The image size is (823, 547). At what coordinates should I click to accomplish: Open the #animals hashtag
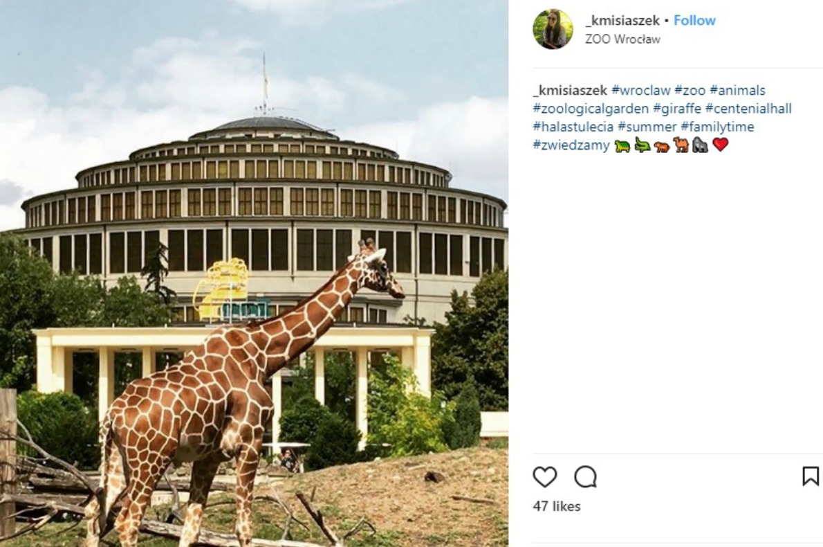(x=737, y=90)
